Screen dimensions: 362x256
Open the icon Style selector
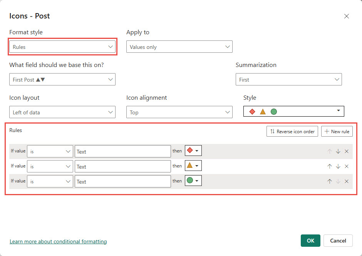tap(293, 111)
